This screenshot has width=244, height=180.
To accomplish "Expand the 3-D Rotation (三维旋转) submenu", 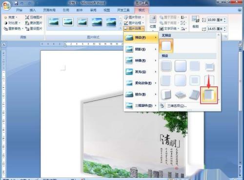I will coord(141,105).
